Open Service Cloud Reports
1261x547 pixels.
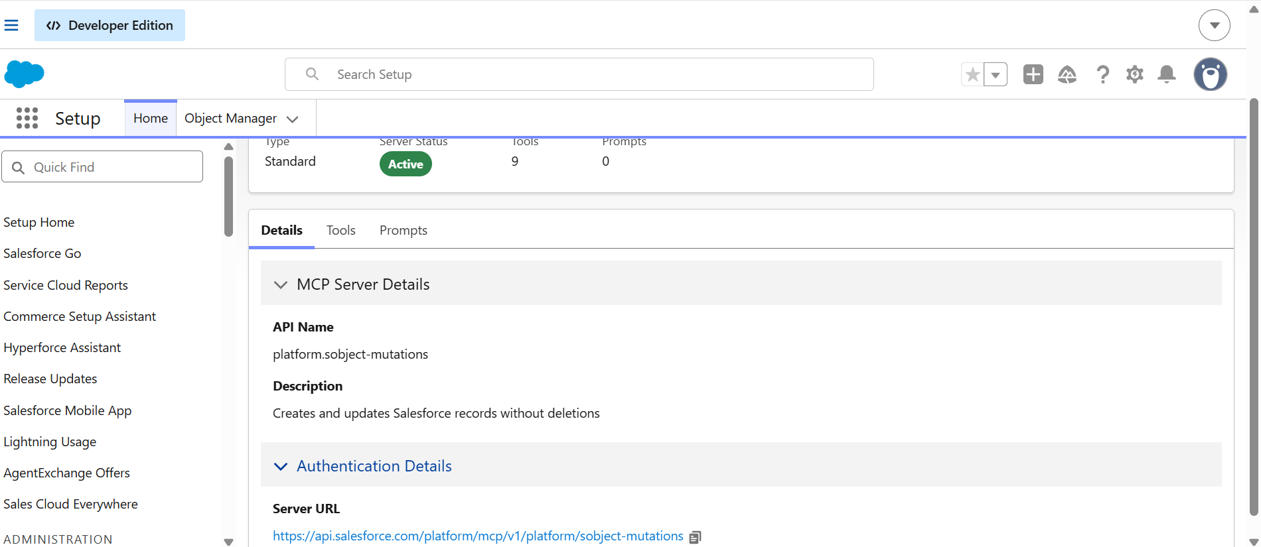[66, 285]
